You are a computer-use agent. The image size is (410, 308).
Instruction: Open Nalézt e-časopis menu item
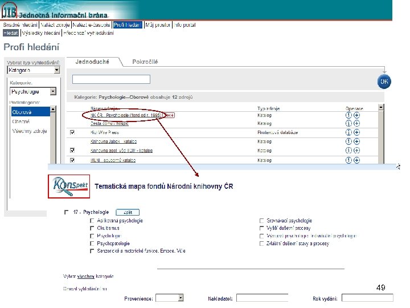click(92, 25)
